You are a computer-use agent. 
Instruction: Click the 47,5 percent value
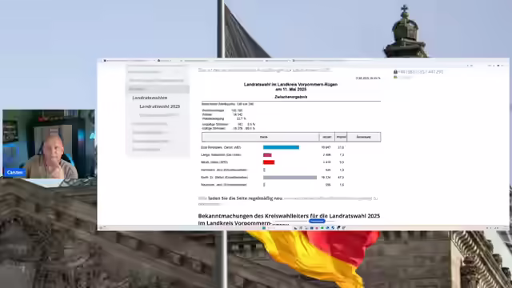coord(341,178)
